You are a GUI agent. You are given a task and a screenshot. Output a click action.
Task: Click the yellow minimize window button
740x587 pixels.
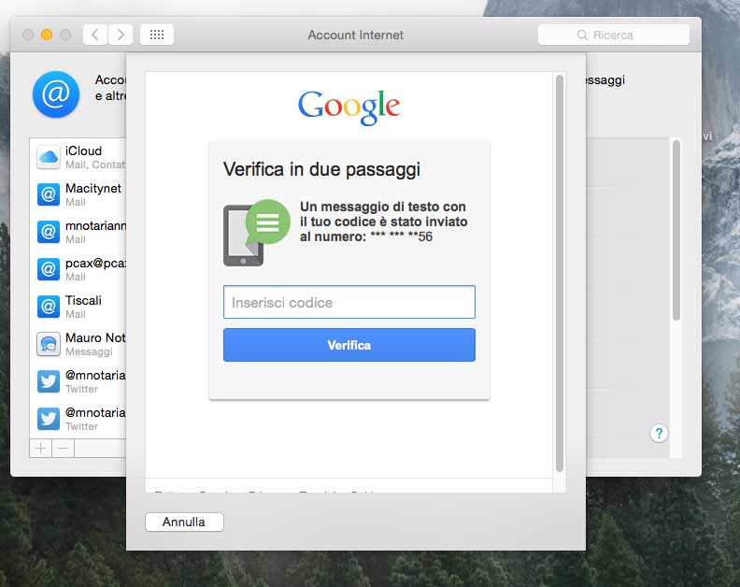[x=47, y=35]
